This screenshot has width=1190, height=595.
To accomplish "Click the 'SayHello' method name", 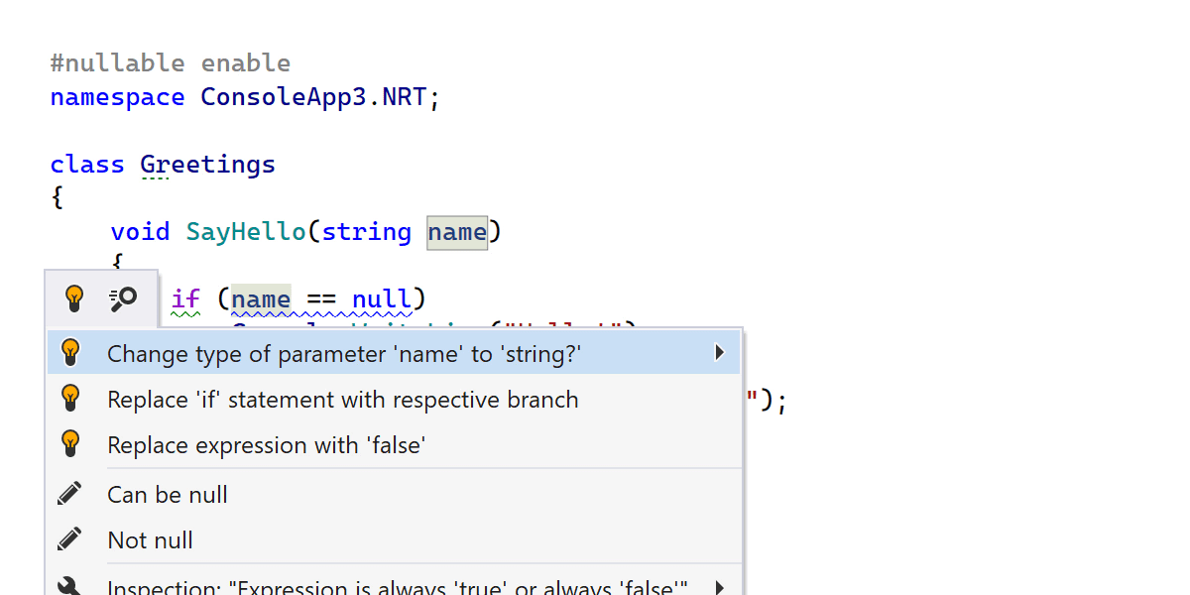I will (246, 232).
